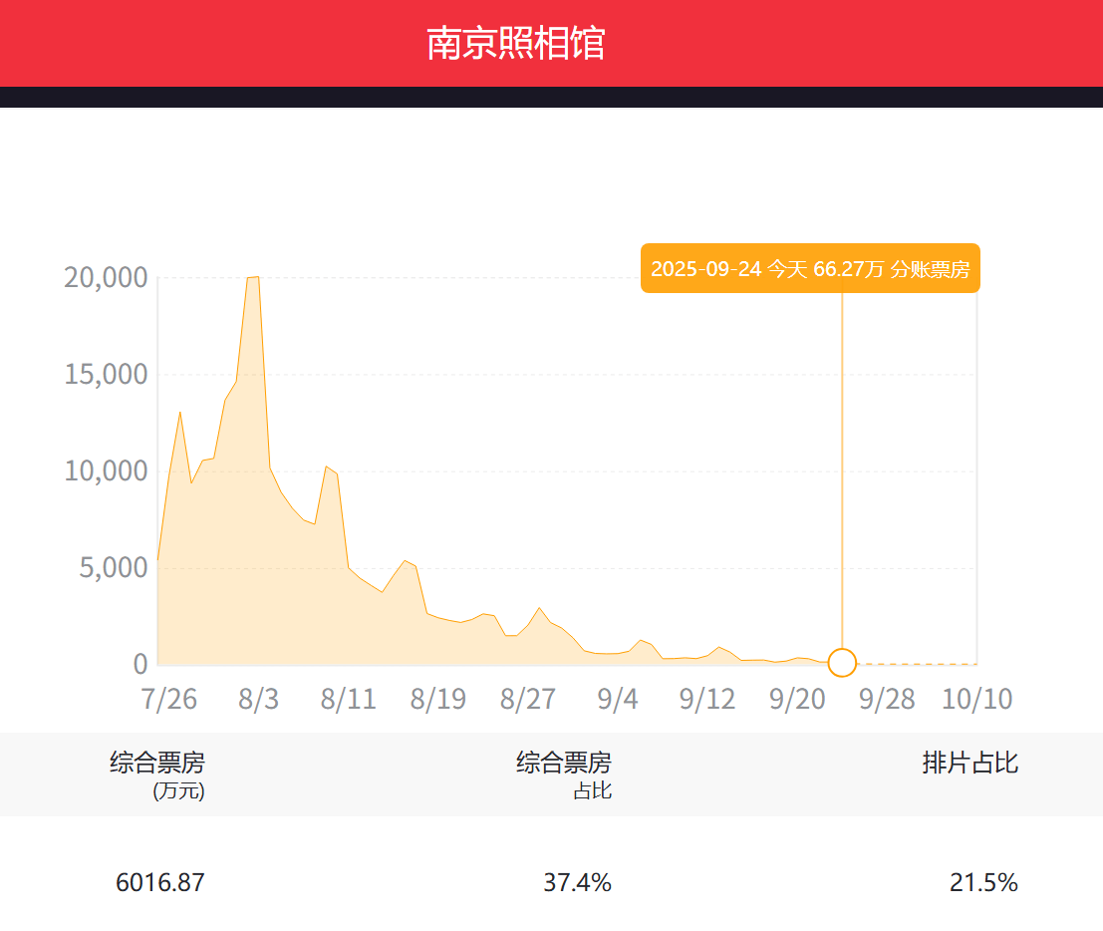Click the 5,000 y-axis label
Viewport: 1103px width, 931px height.
114,567
